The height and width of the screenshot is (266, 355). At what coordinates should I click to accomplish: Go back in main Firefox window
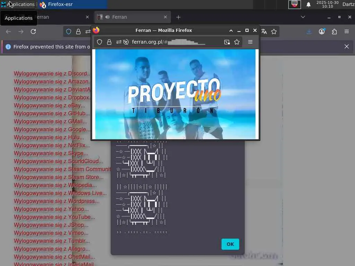pyautogui.click(x=8, y=32)
